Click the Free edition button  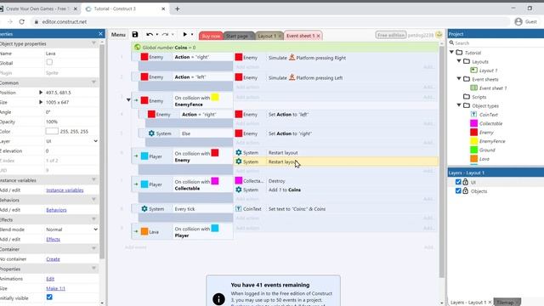pyautogui.click(x=391, y=35)
